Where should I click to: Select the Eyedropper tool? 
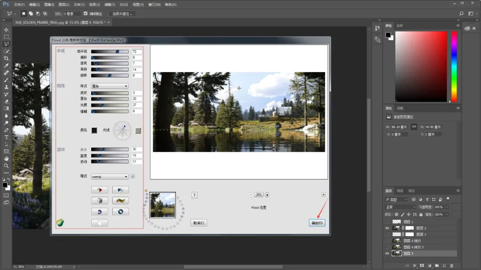point(6,65)
